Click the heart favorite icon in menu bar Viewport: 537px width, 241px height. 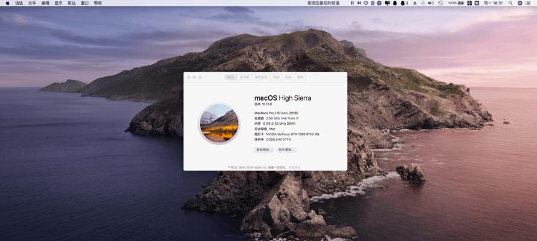(366, 3)
